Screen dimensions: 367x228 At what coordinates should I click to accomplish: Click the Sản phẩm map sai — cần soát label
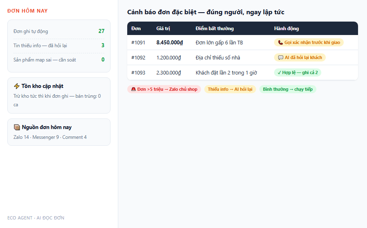44,60
